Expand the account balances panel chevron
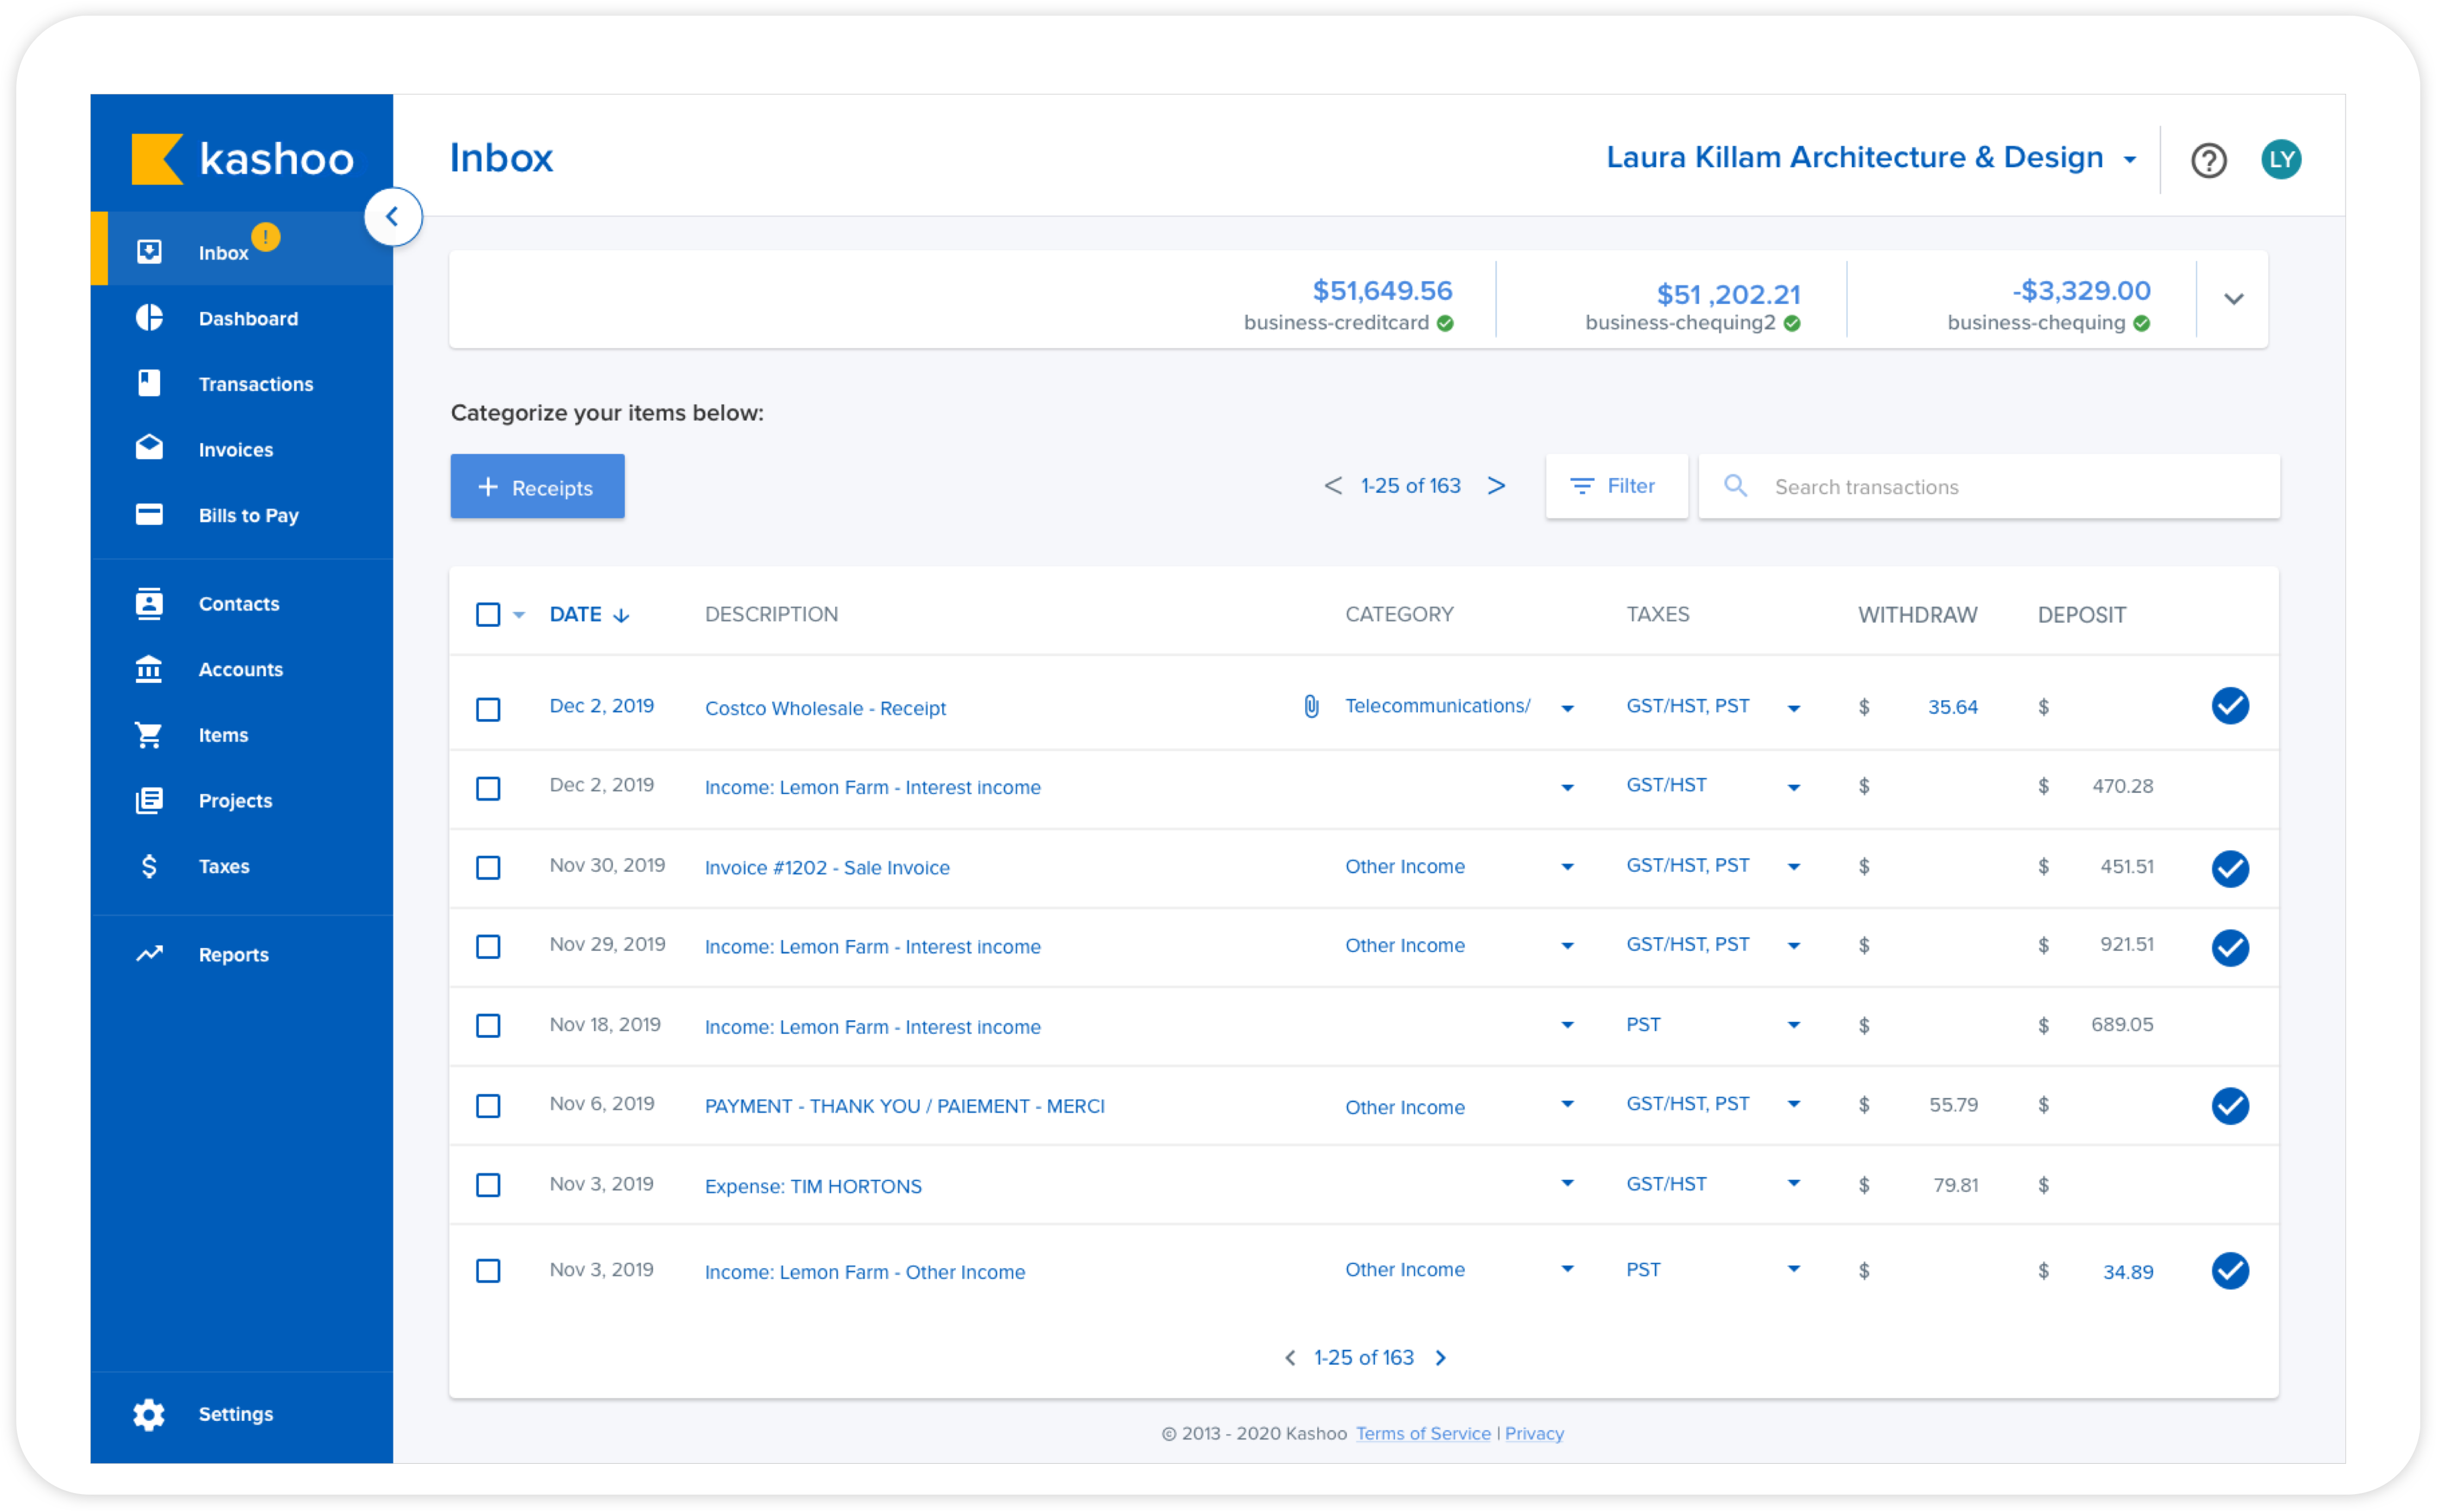 pos(2233,299)
